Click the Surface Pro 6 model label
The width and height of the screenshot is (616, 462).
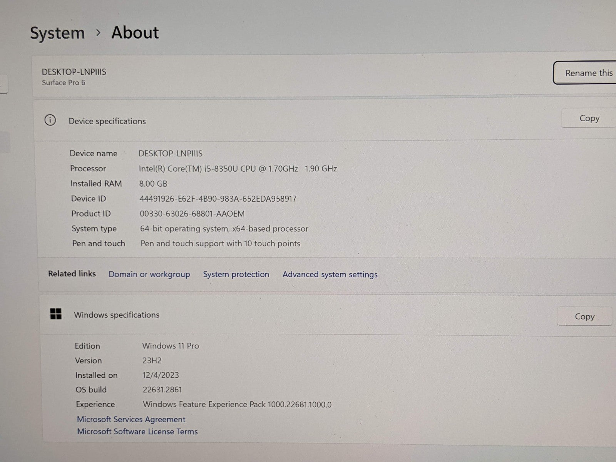tap(64, 83)
